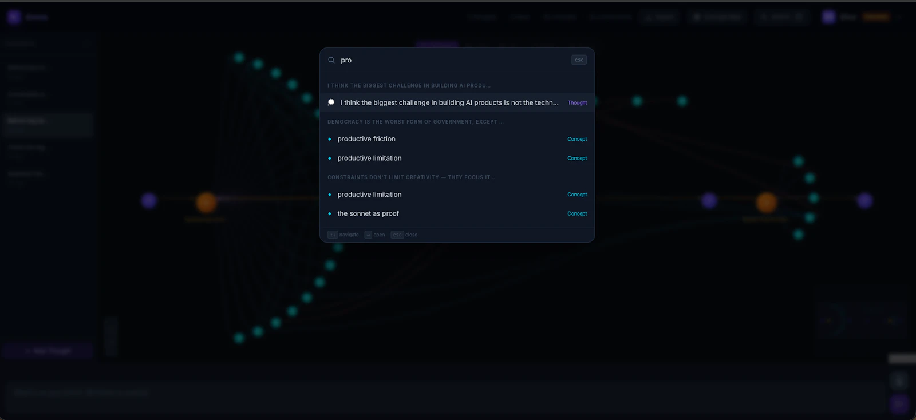Click the esc badge beside the search field

coord(579,60)
